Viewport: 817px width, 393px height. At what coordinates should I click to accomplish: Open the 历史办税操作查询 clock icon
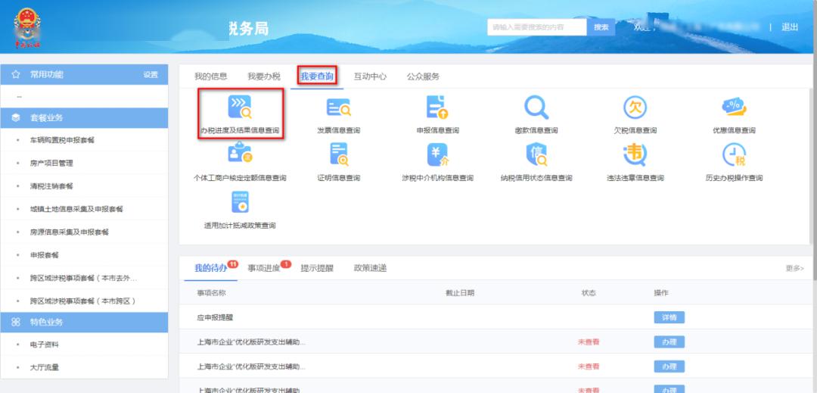[734, 154]
